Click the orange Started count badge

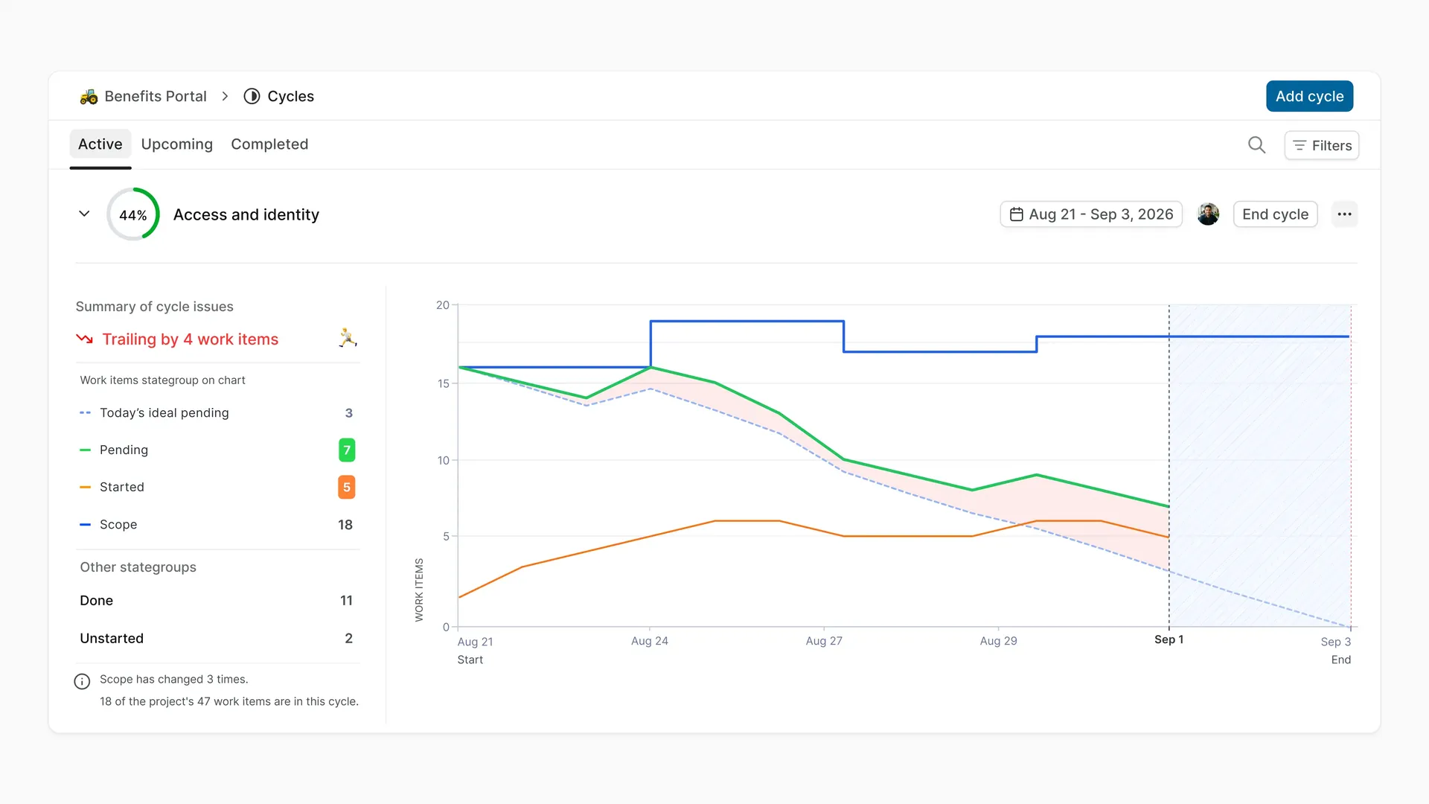347,487
